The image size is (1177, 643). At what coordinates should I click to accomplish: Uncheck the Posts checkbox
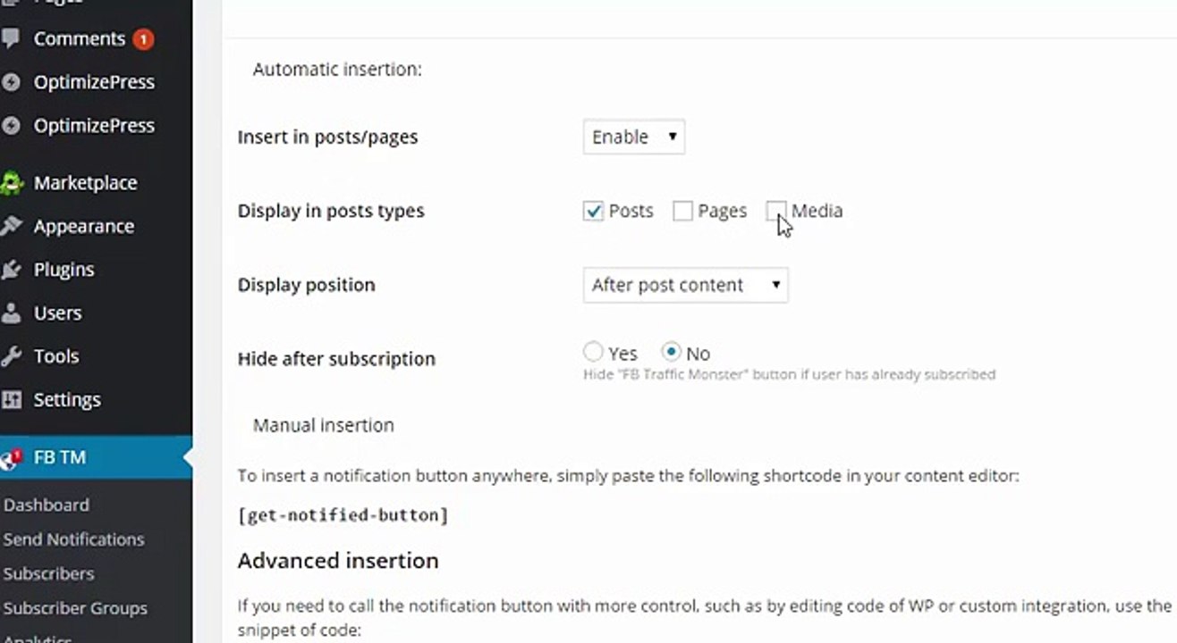coord(593,211)
